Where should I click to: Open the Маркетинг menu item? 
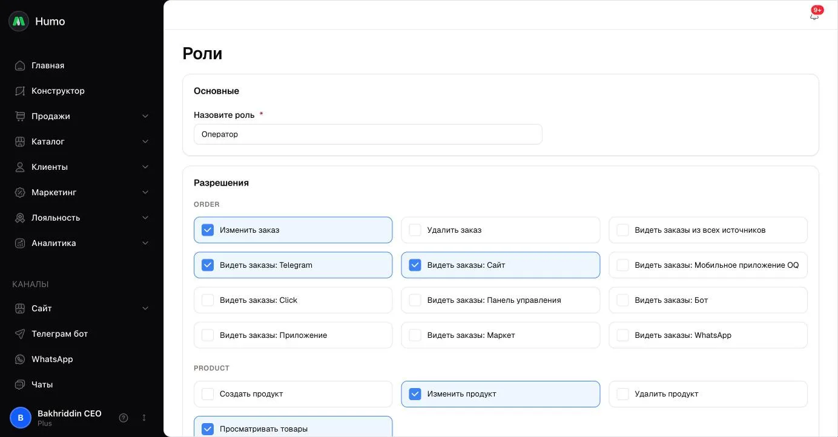82,192
